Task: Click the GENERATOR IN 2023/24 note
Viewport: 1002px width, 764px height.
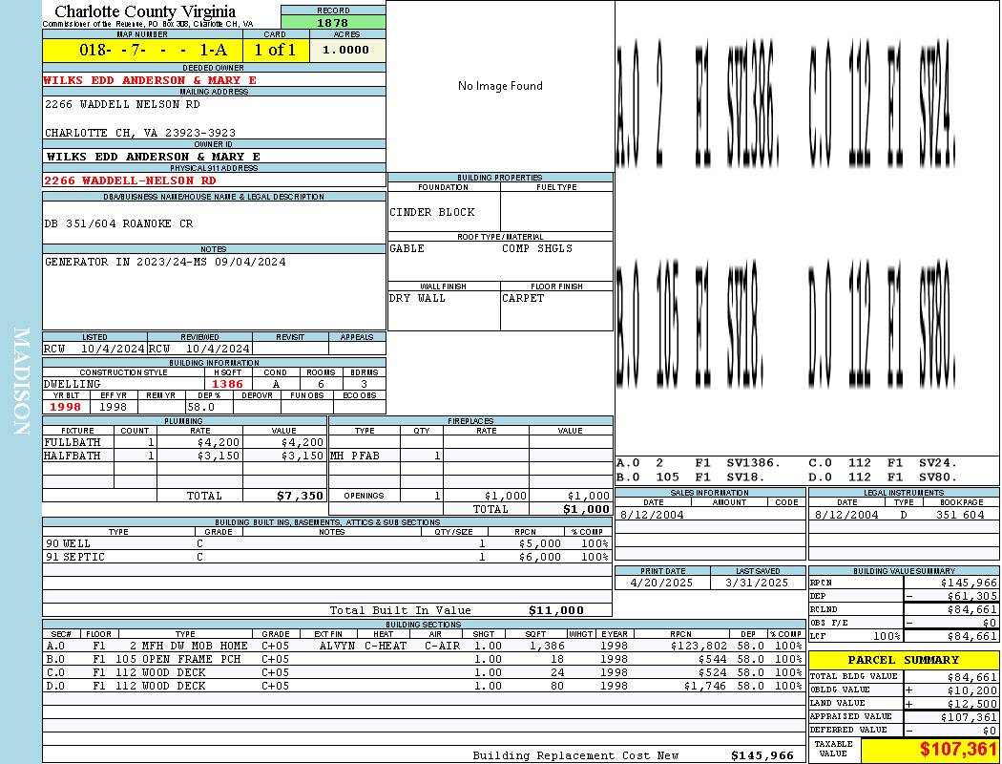Action: [165, 262]
